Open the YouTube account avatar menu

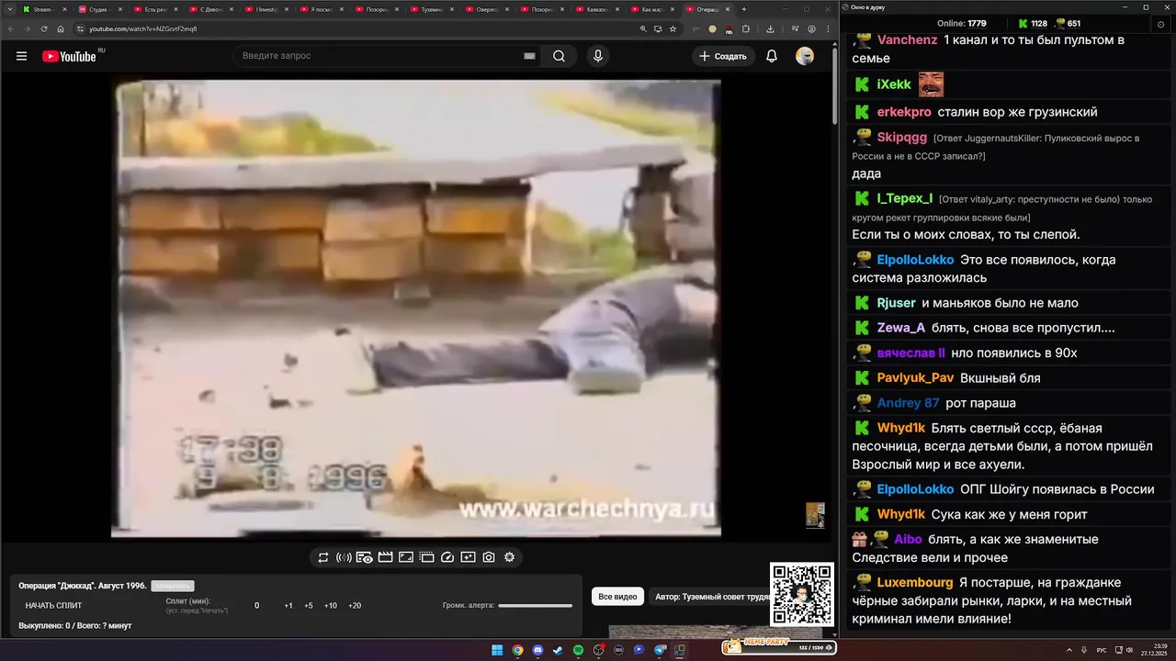(805, 56)
